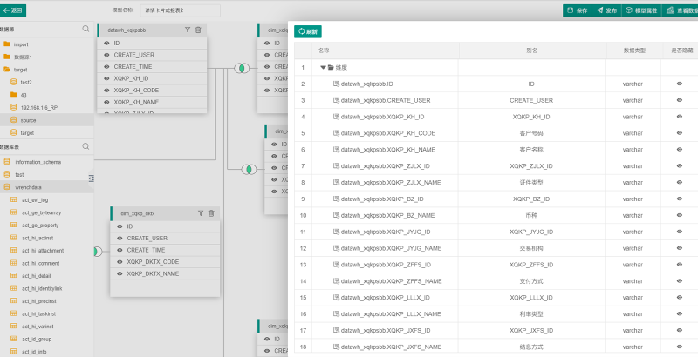The width and height of the screenshot is (698, 357).
Task: Select the act_hi_identitylink table
Action: pyautogui.click(x=42, y=288)
